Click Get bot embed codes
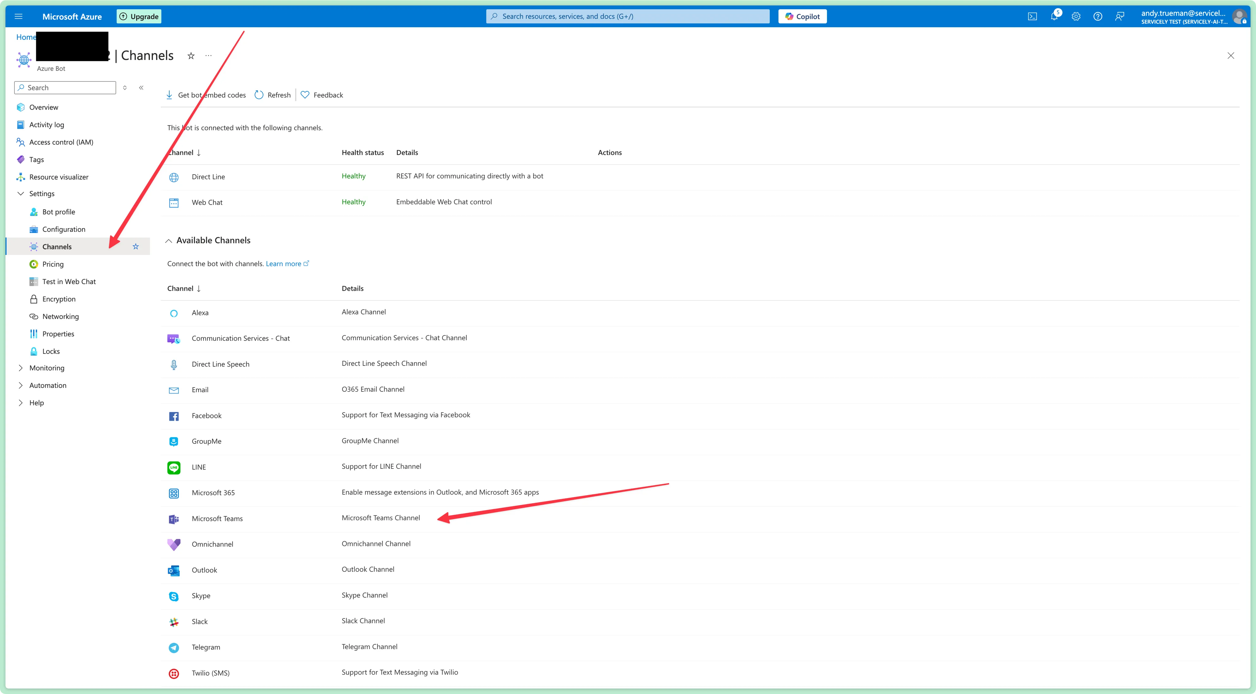 (206, 95)
